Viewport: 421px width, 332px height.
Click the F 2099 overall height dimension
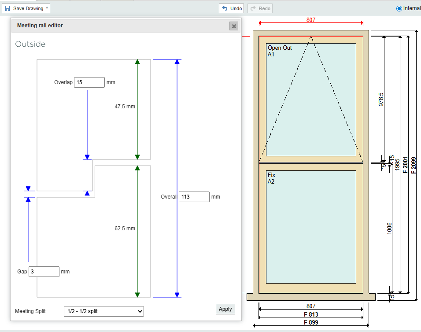[x=414, y=165]
